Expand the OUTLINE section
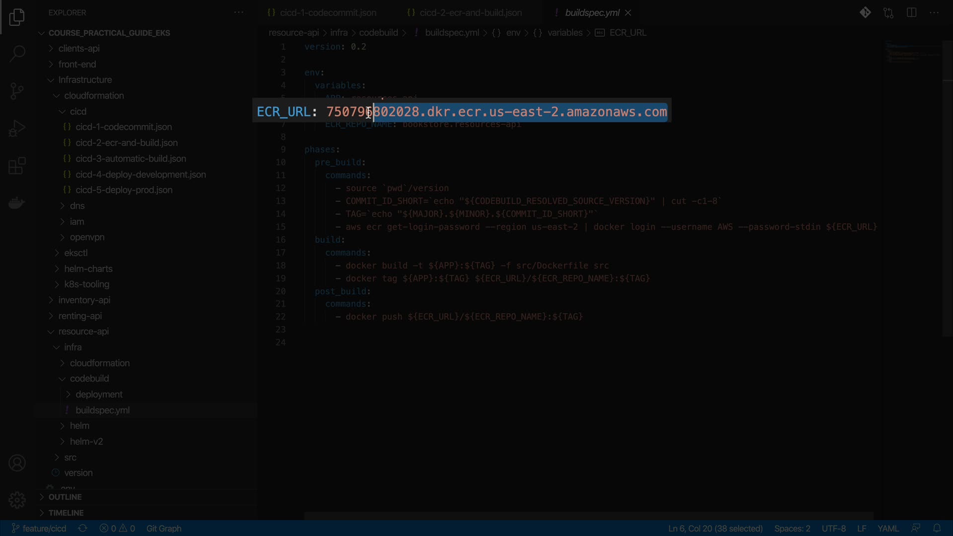953x536 pixels. pyautogui.click(x=65, y=497)
